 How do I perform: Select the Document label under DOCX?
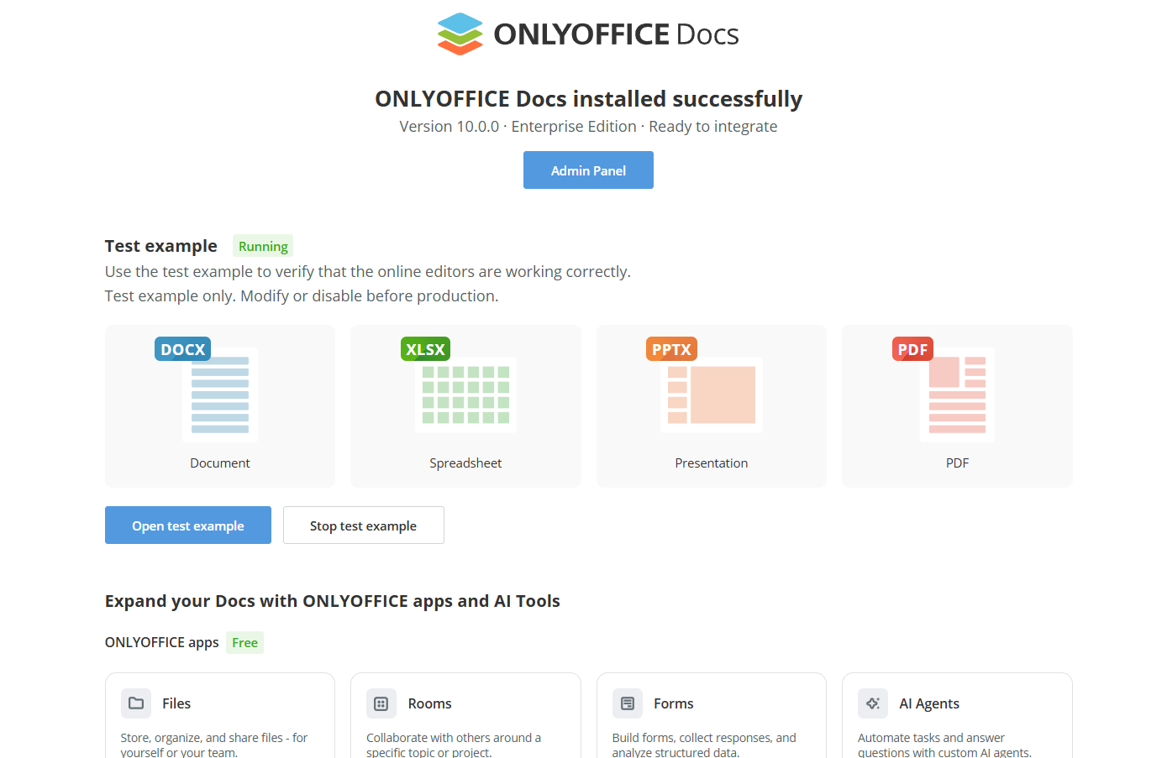[220, 463]
